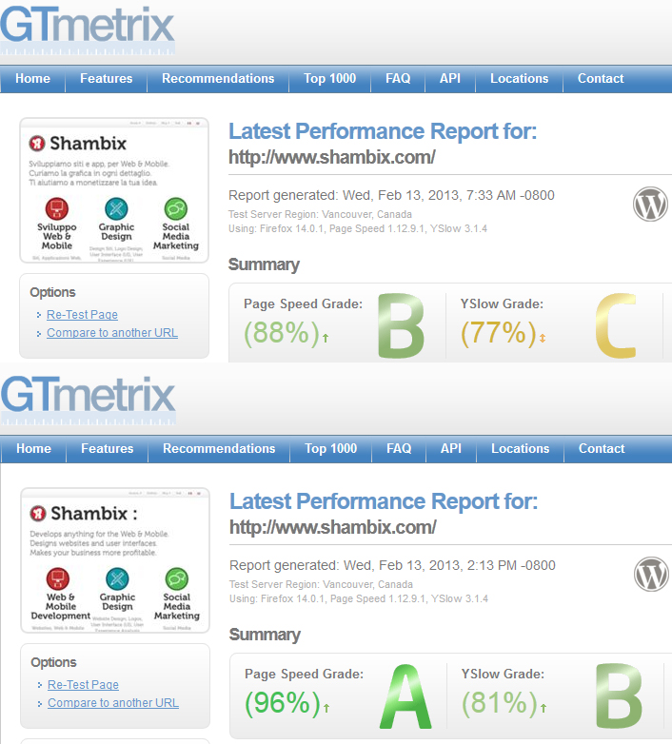Click Compare to another URL under the Italian Shambix thumbnail
672x744 pixels.
pos(112,333)
